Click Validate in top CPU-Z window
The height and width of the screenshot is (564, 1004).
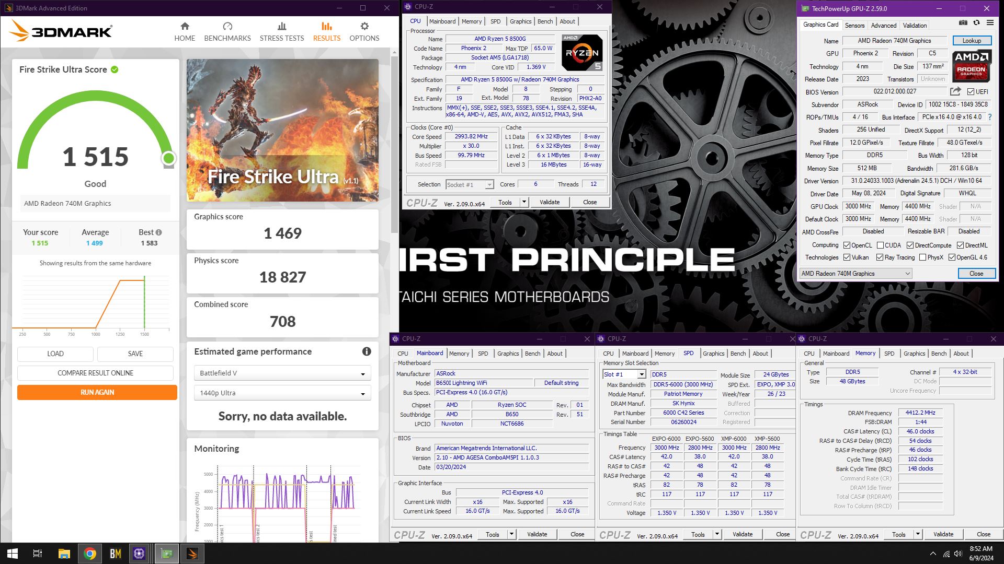(550, 202)
